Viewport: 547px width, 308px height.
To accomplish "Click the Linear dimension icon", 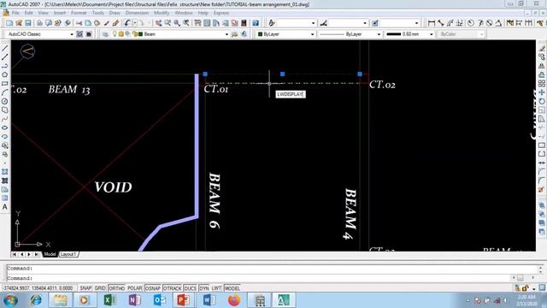I will [432, 23].
